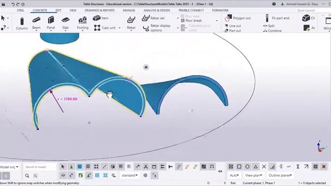
Task: Choose the Polygon cut tool
Action: point(238,18)
